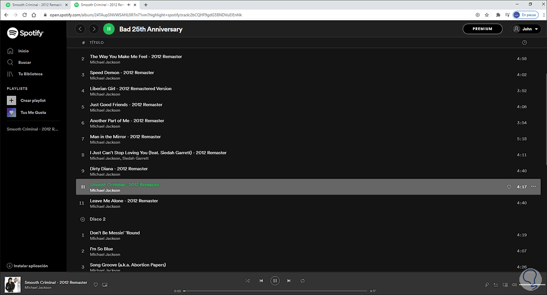Open more options for the Smooth Criminal row
Screen dimensions: 547x295
click(534, 187)
